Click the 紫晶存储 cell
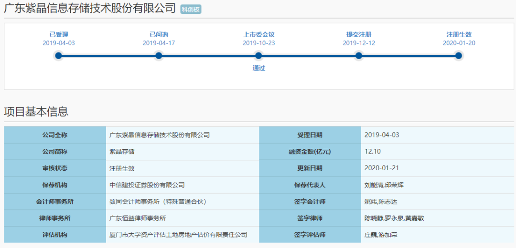This screenshot has width=516, height=248. click(183, 152)
